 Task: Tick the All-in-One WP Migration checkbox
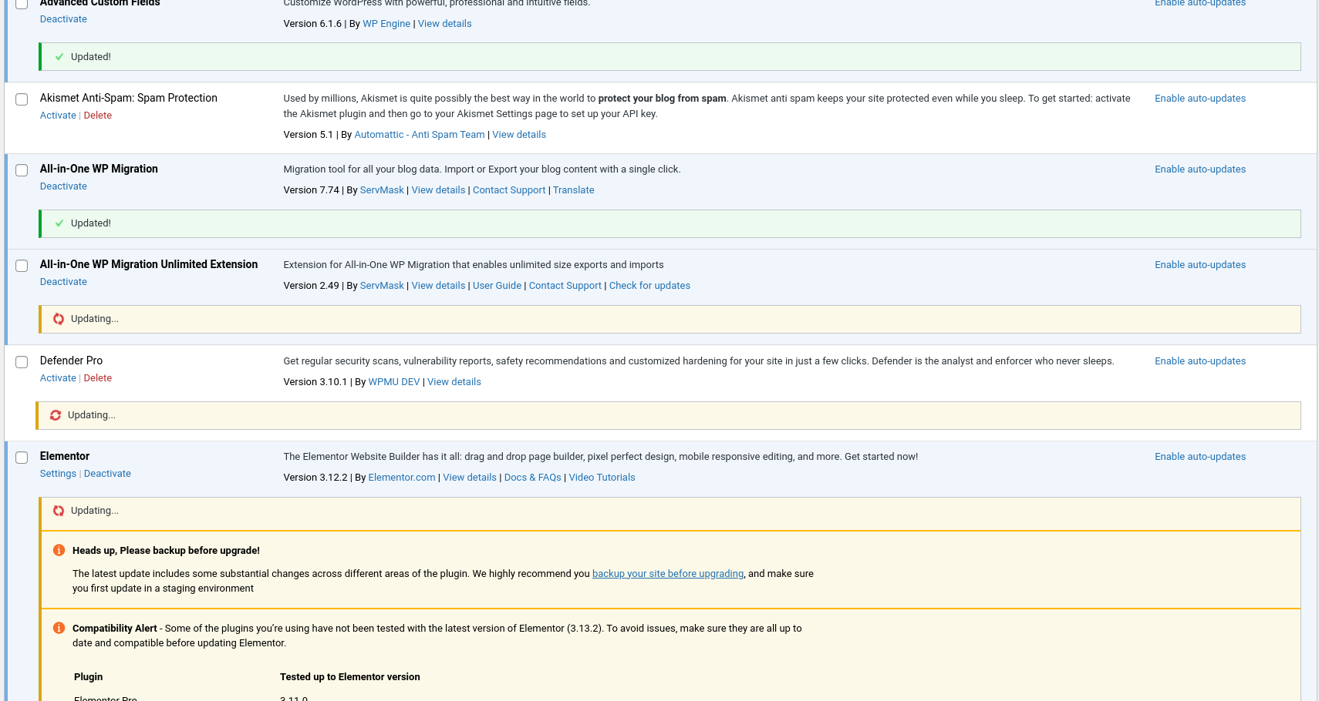coord(22,170)
